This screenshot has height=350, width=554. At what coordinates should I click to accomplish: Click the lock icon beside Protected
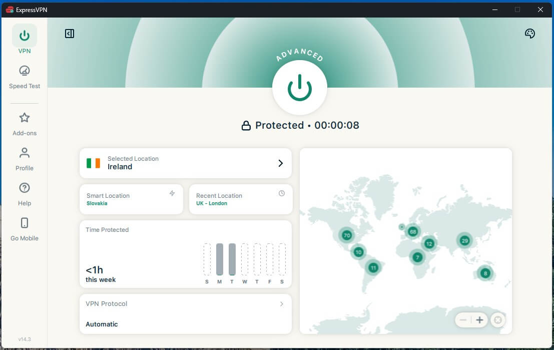246,126
